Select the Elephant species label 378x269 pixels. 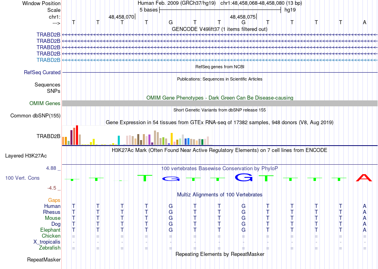tap(50, 230)
